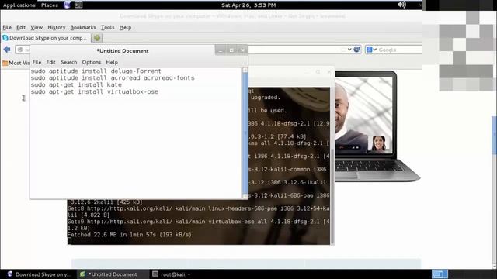
Task: Click the volume speaker icon
Action: tap(401, 5)
